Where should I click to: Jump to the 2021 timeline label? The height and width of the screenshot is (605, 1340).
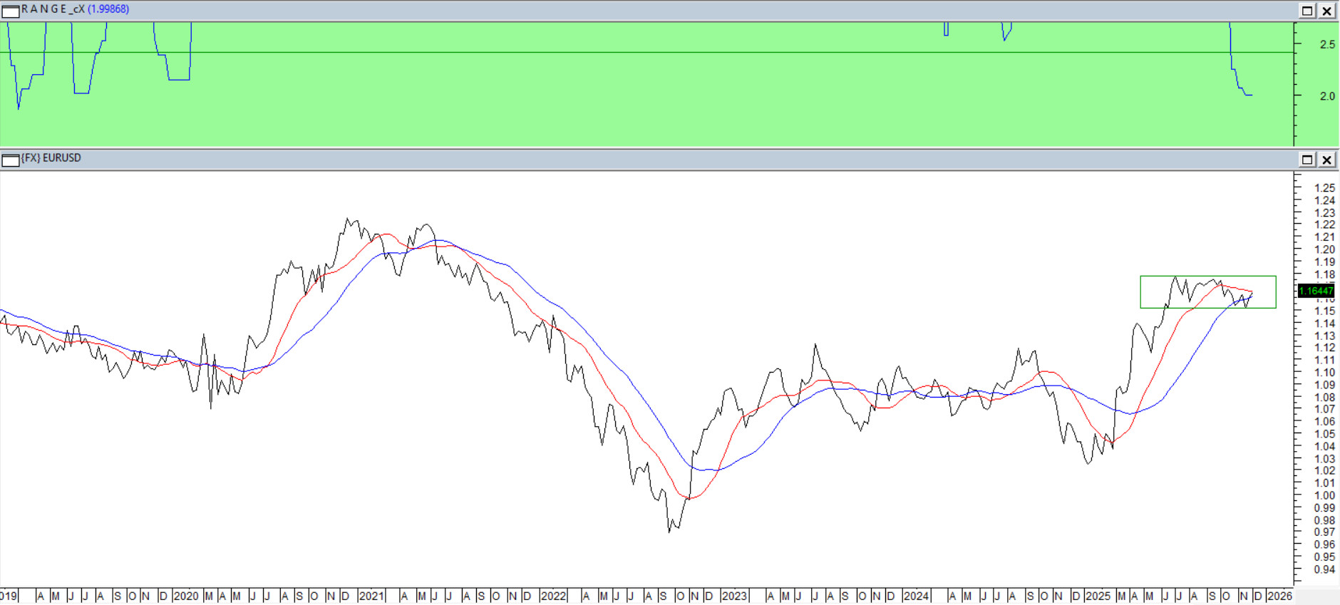click(371, 596)
